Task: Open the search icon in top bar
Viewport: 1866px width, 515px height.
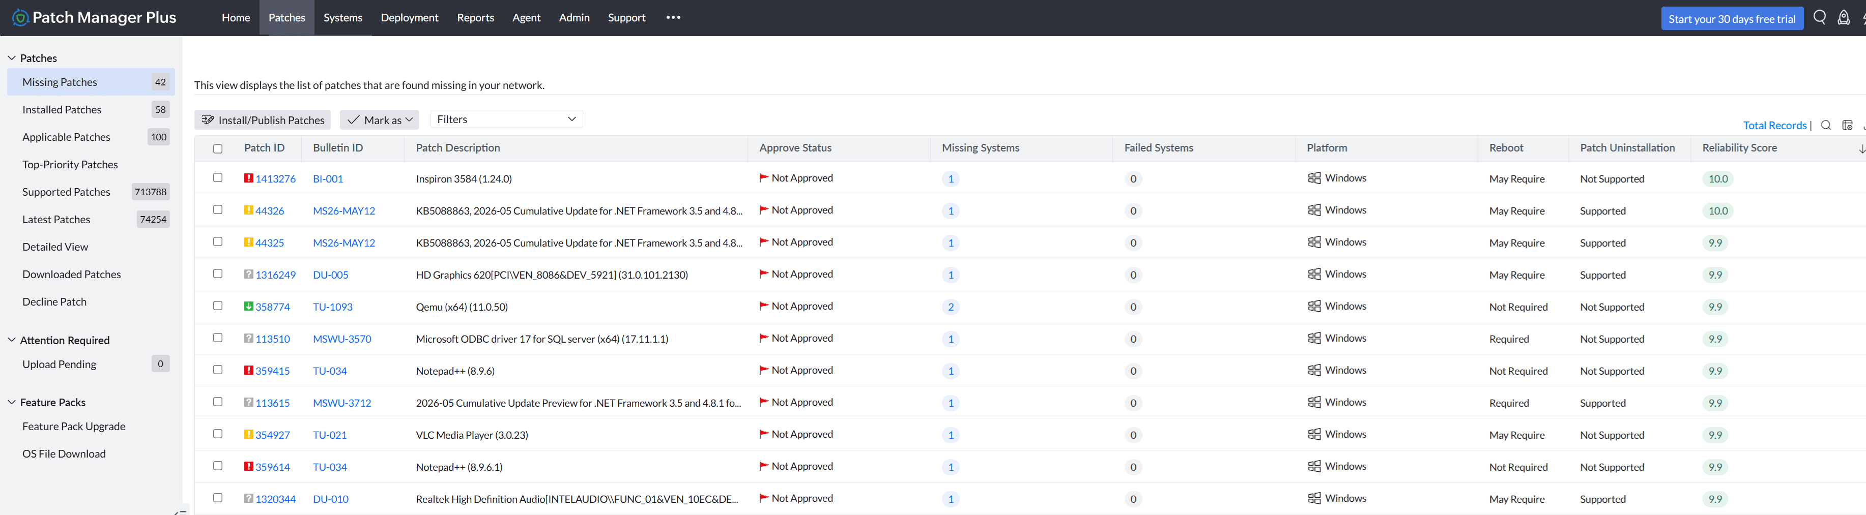Action: pos(1819,17)
